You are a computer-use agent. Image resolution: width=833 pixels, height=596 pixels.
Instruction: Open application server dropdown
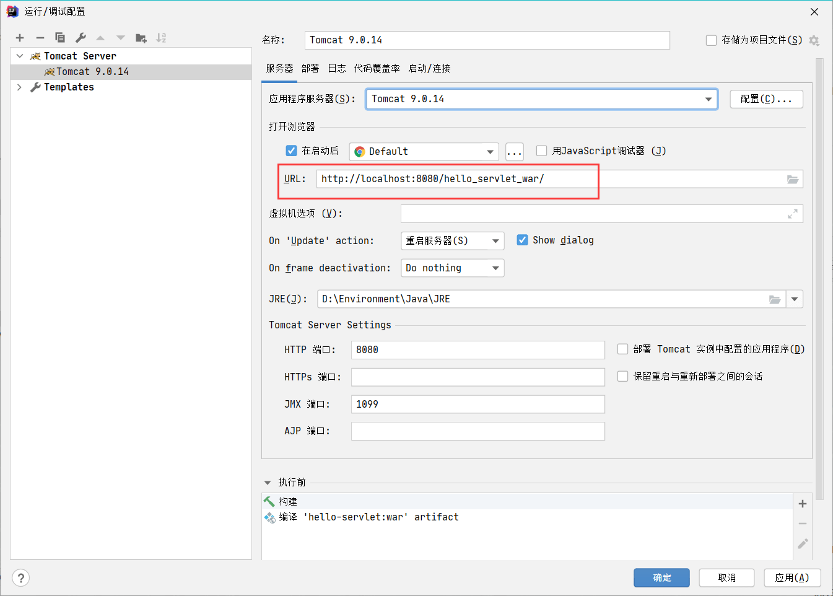click(542, 99)
